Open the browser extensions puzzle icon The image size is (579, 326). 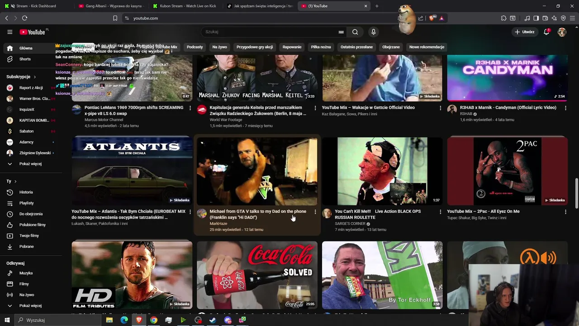(503, 18)
